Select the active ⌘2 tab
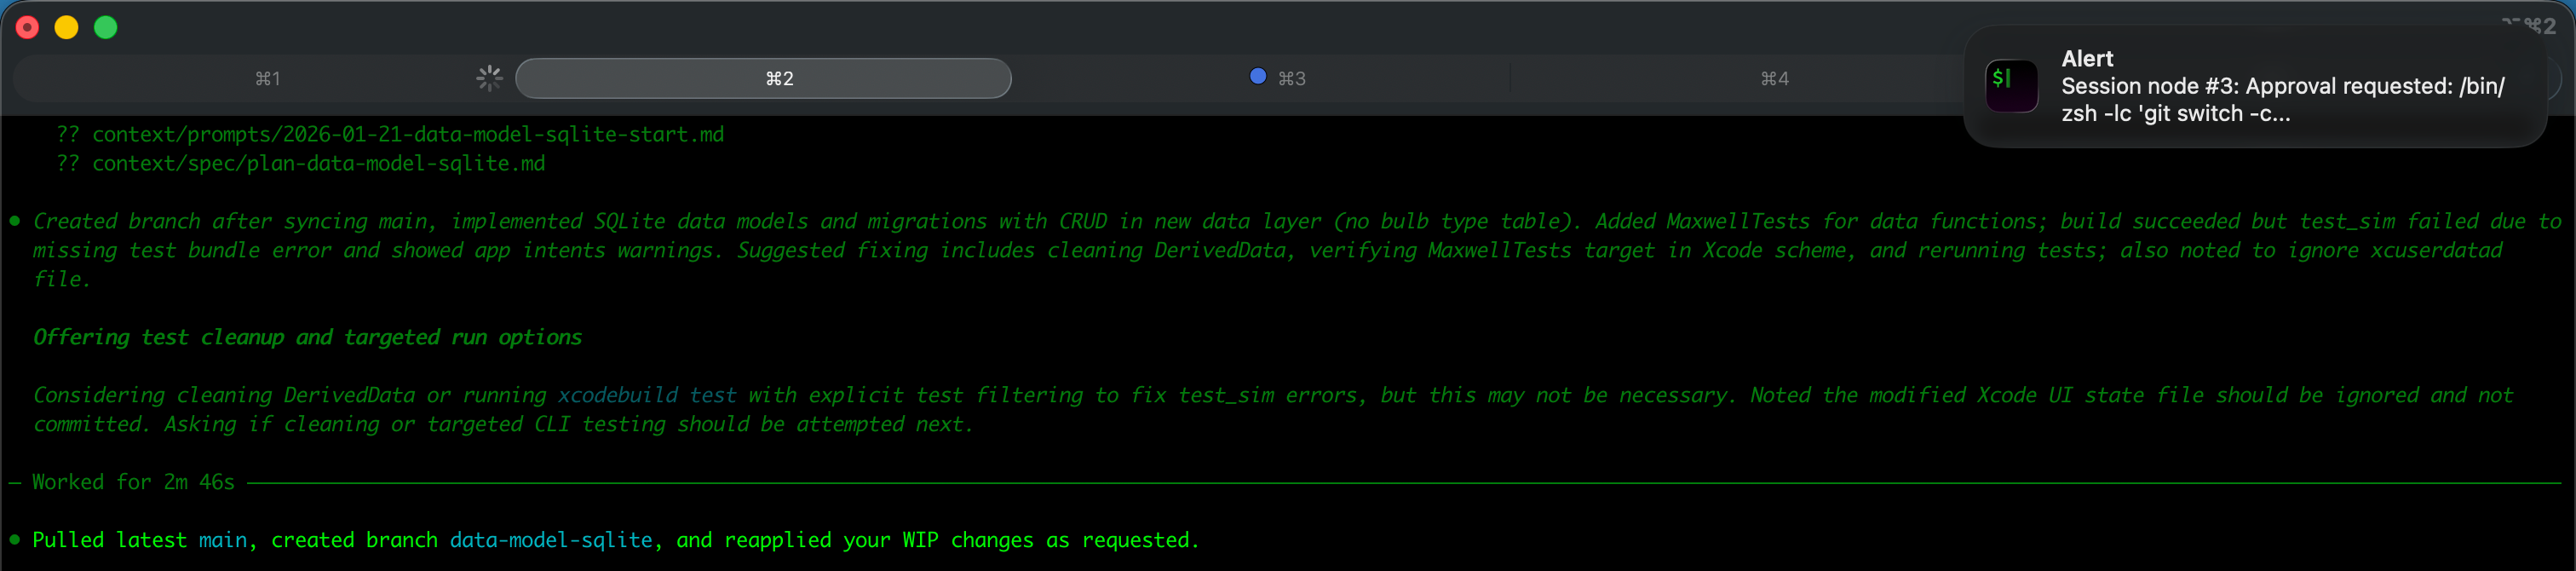Viewport: 2576px width, 571px height. 763,78
